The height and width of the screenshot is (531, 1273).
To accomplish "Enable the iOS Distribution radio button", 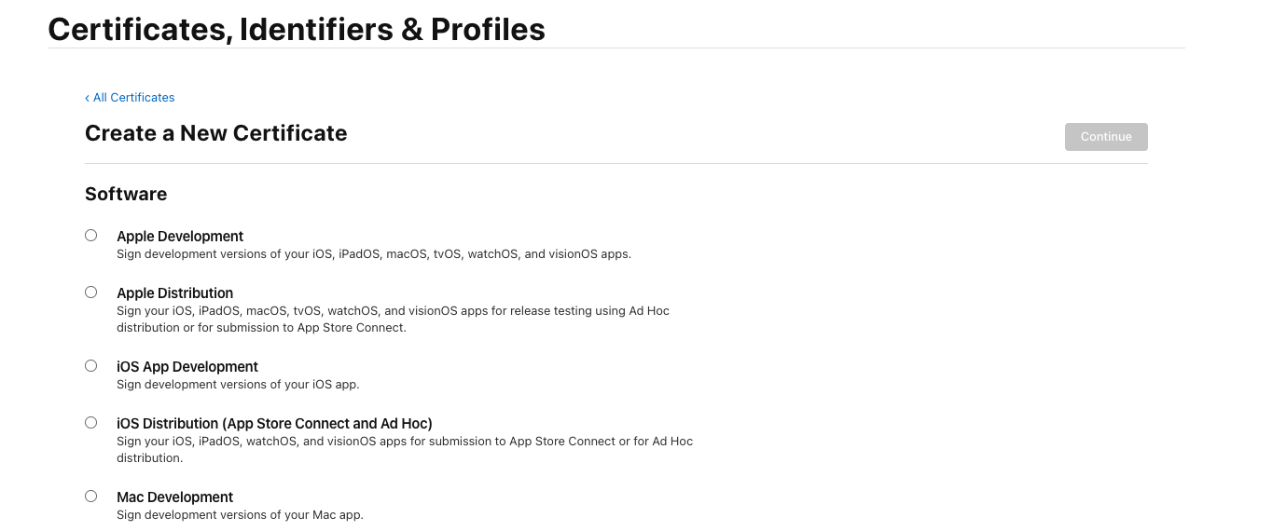I will pos(90,422).
